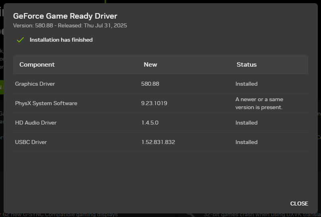Close the driver installation dialog
Image resolution: width=321 pixels, height=217 pixels.
[299, 204]
